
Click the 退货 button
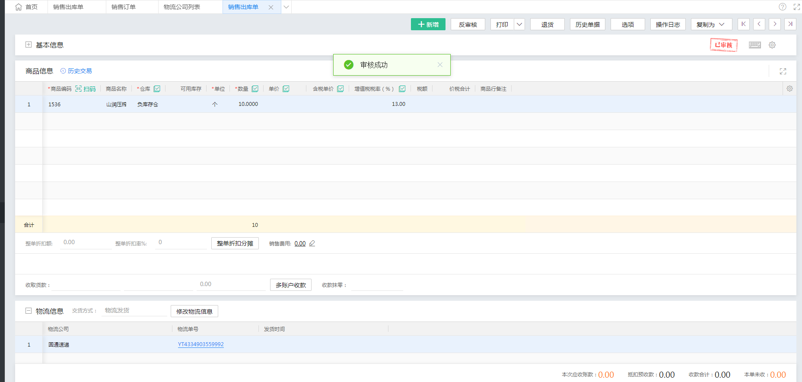tap(547, 24)
